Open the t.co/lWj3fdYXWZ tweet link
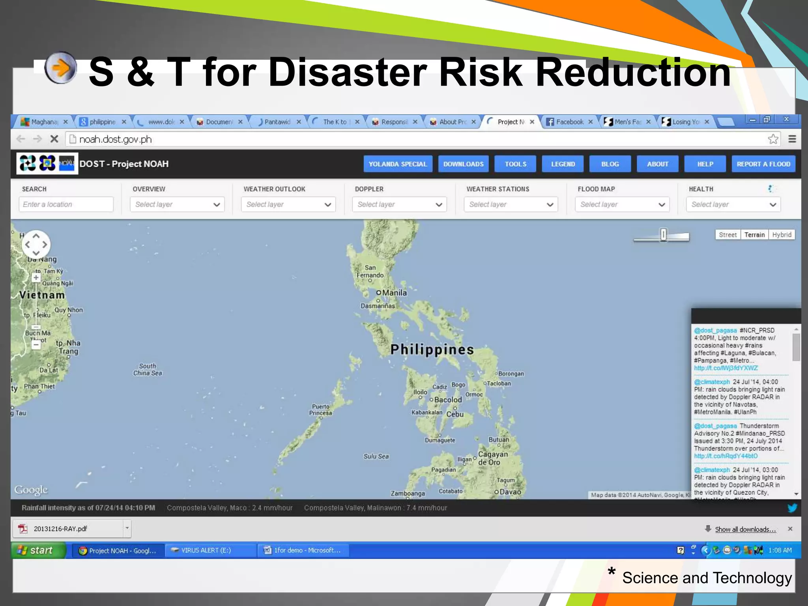 click(x=726, y=368)
